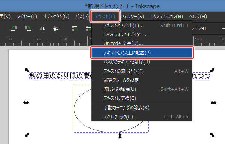
Task: Click rotate 90° counter-clockwise icon
Action: coord(14,28)
